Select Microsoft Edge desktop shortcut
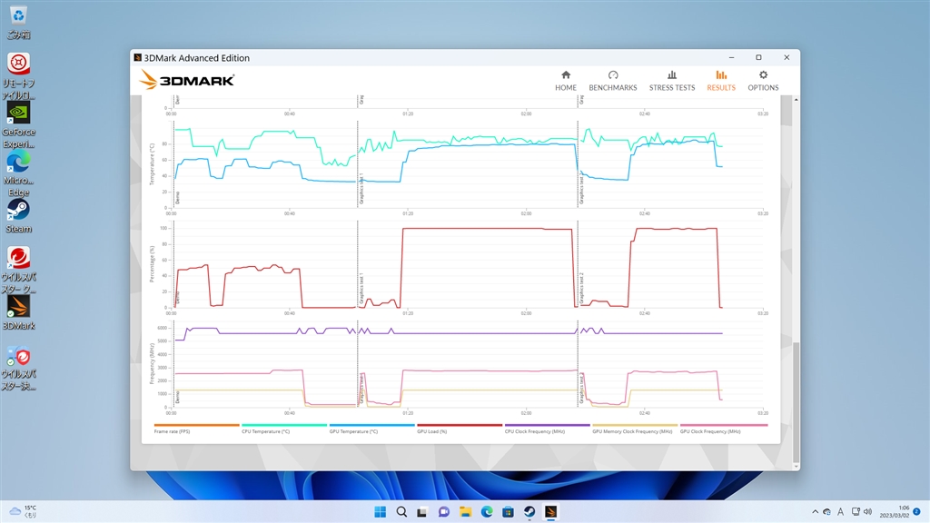The image size is (930, 523). pyautogui.click(x=18, y=173)
